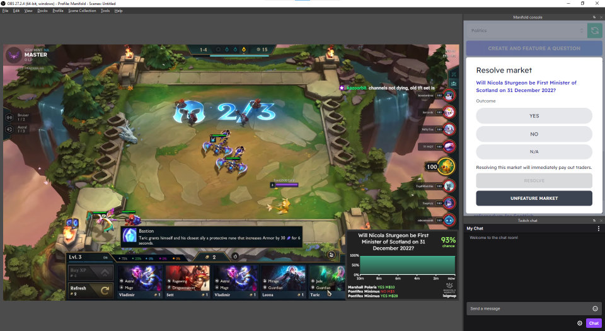Viewport: 605px width, 331px height.
Task: Click the Refresh shop button
Action: [91, 291]
